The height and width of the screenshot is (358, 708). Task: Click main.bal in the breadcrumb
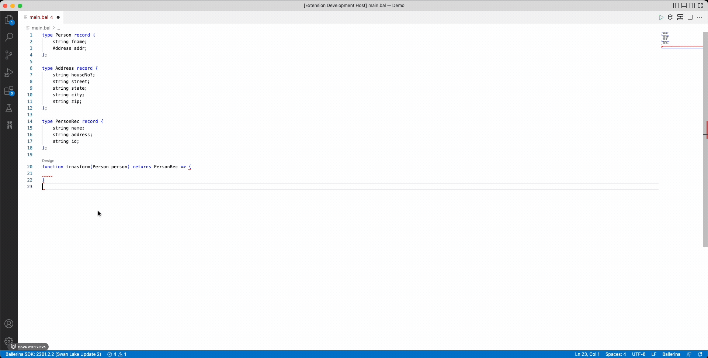click(41, 28)
